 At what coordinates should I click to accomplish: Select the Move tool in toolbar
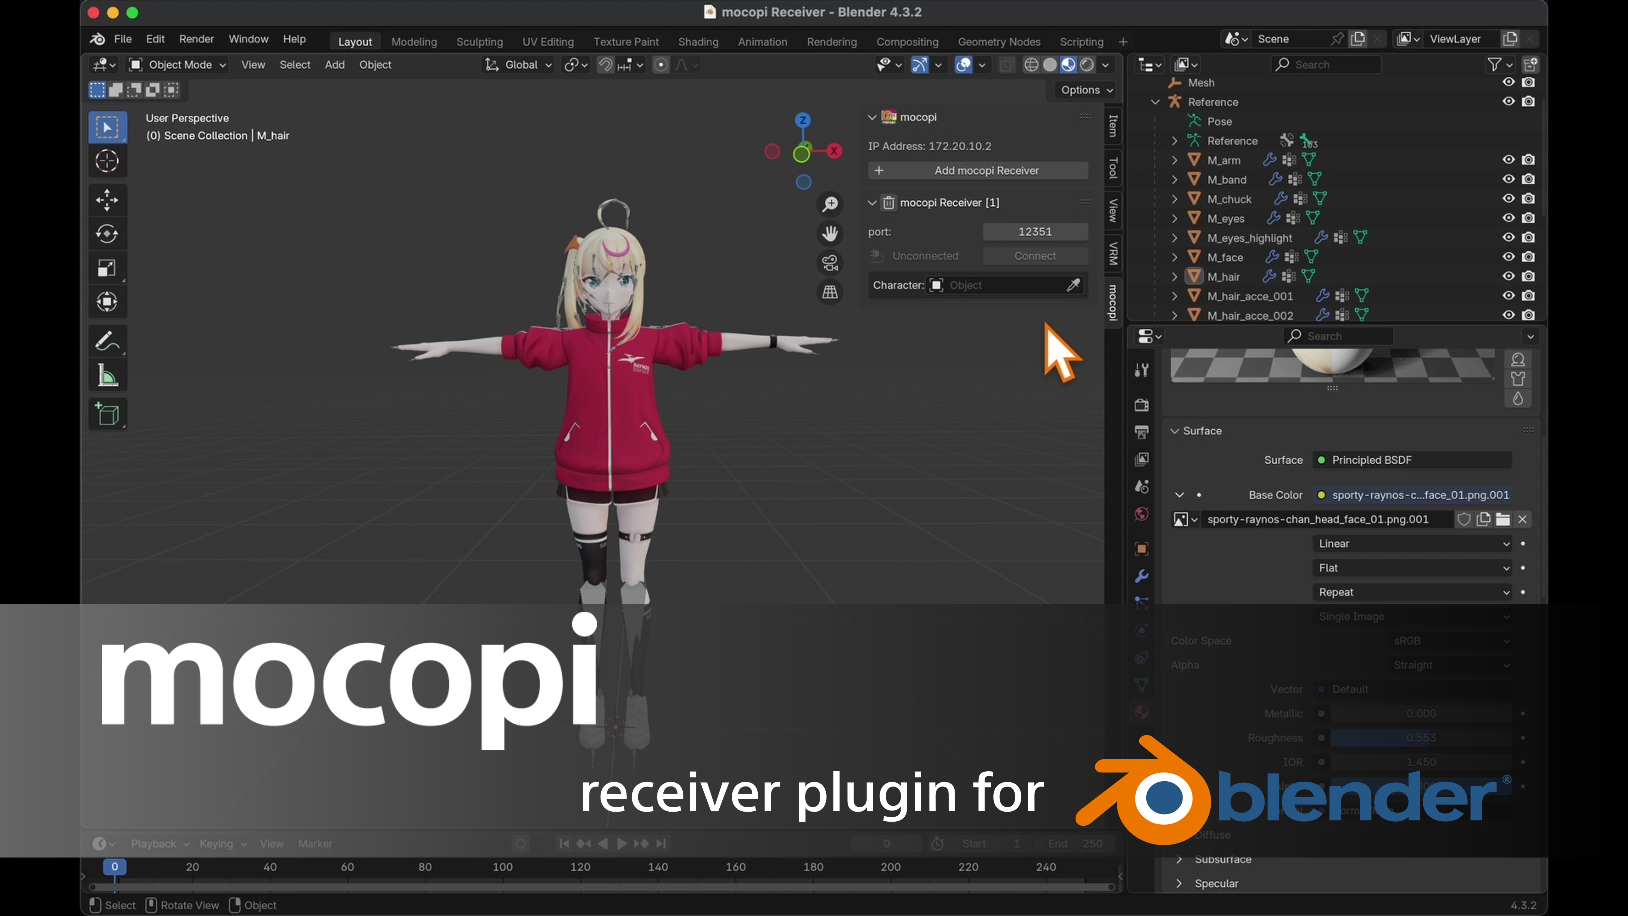(x=107, y=200)
